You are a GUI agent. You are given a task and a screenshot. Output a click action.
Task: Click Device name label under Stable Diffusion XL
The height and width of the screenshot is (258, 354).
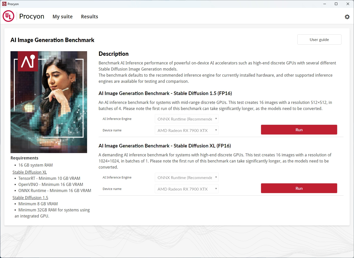point(112,189)
